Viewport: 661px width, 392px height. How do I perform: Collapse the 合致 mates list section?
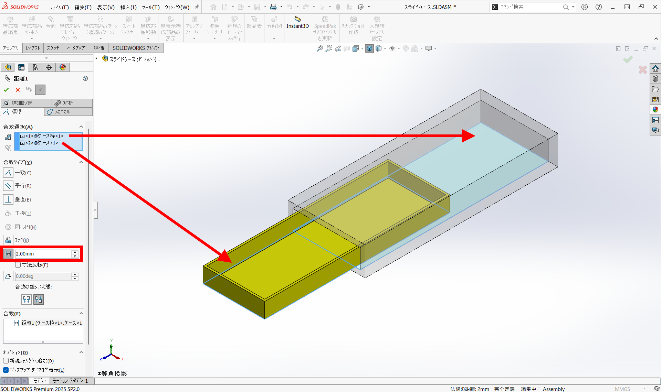[x=81, y=314]
